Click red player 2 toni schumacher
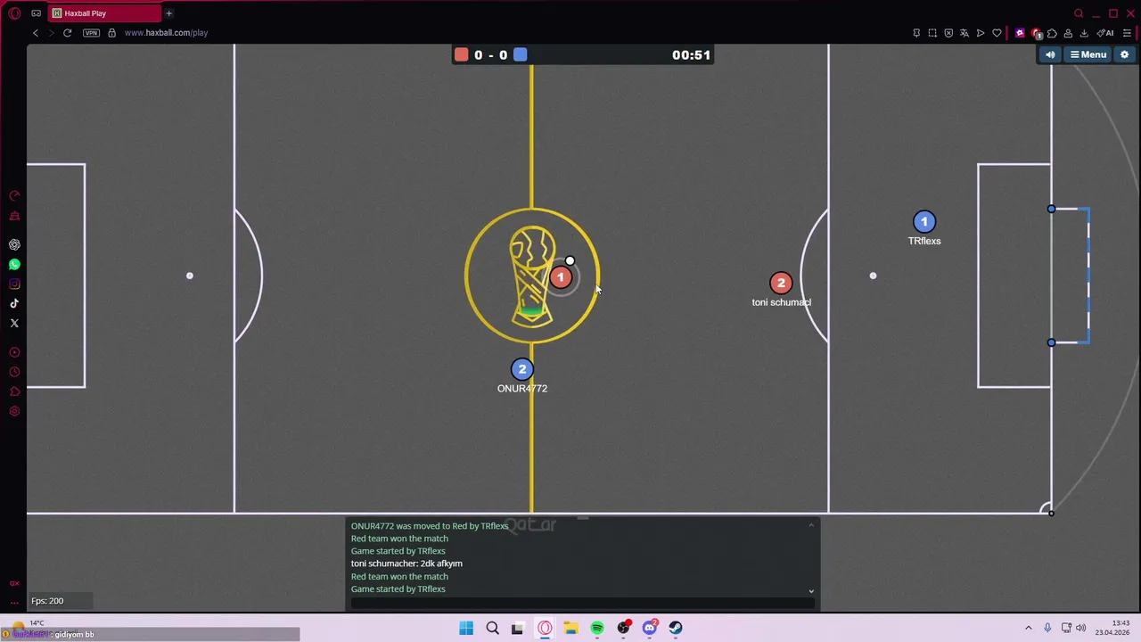 781,284
